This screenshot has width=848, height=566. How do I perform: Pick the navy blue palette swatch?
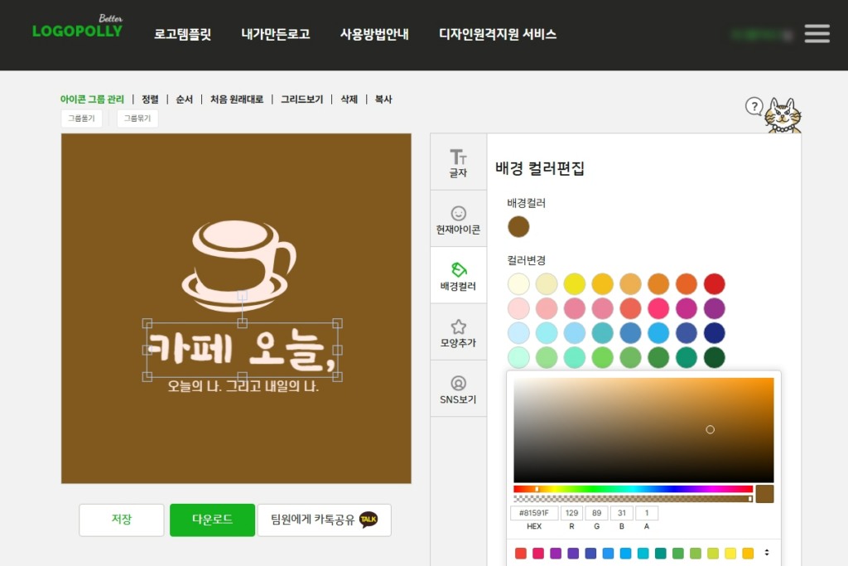tap(715, 333)
